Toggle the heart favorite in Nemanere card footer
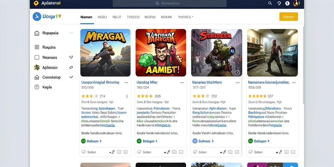334x167 pixels. point(250,152)
